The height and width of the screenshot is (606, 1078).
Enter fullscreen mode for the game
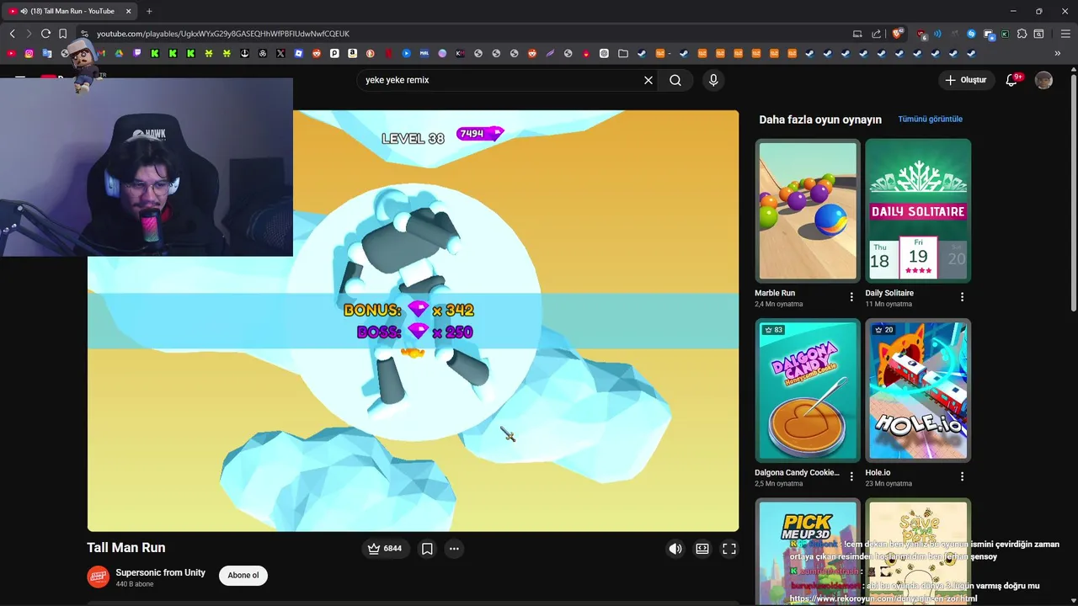tap(729, 549)
